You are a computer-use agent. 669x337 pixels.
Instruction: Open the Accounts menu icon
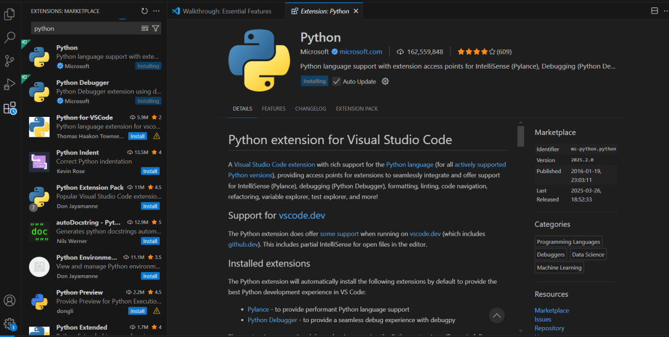pyautogui.click(x=10, y=301)
